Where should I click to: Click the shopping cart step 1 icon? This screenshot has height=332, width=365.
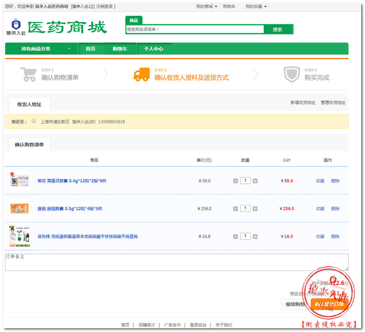point(28,74)
